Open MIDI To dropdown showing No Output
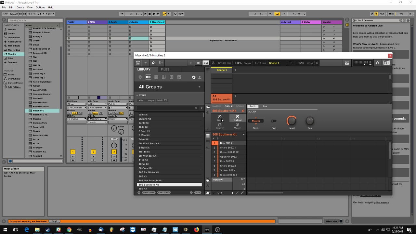Viewport: 416px width, 234px height. click(x=77, y=119)
